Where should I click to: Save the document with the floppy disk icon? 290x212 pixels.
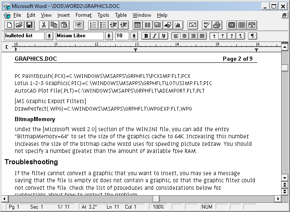(x=29, y=25)
